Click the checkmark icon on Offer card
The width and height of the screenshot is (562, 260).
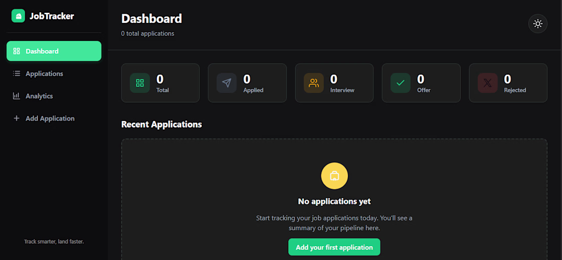point(401,83)
